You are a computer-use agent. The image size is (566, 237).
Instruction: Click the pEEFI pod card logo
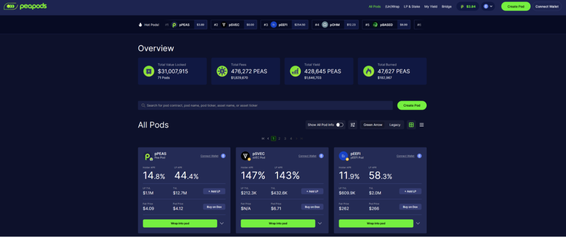(344, 156)
